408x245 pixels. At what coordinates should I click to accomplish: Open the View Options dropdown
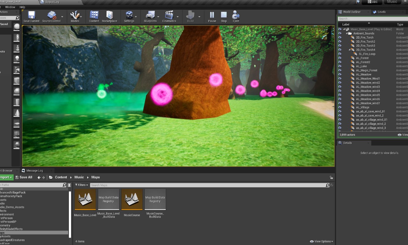321,241
